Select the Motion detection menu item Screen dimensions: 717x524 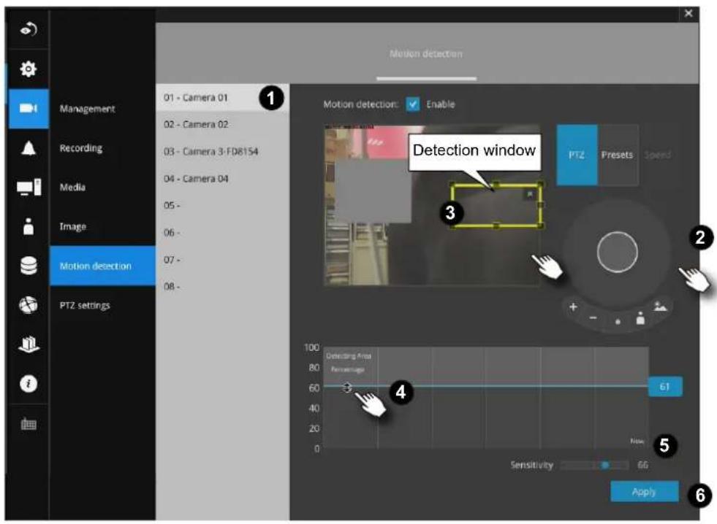[x=102, y=266]
